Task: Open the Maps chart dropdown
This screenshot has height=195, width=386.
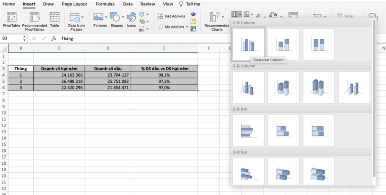Action: tap(276, 15)
